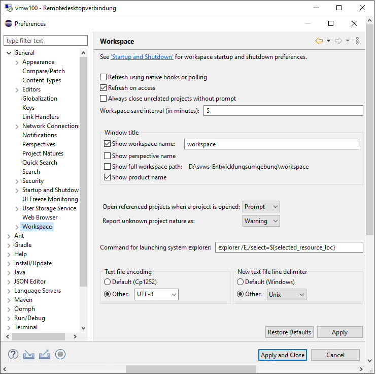
Task: Open the back history dropdown arrow
Action: (x=328, y=41)
